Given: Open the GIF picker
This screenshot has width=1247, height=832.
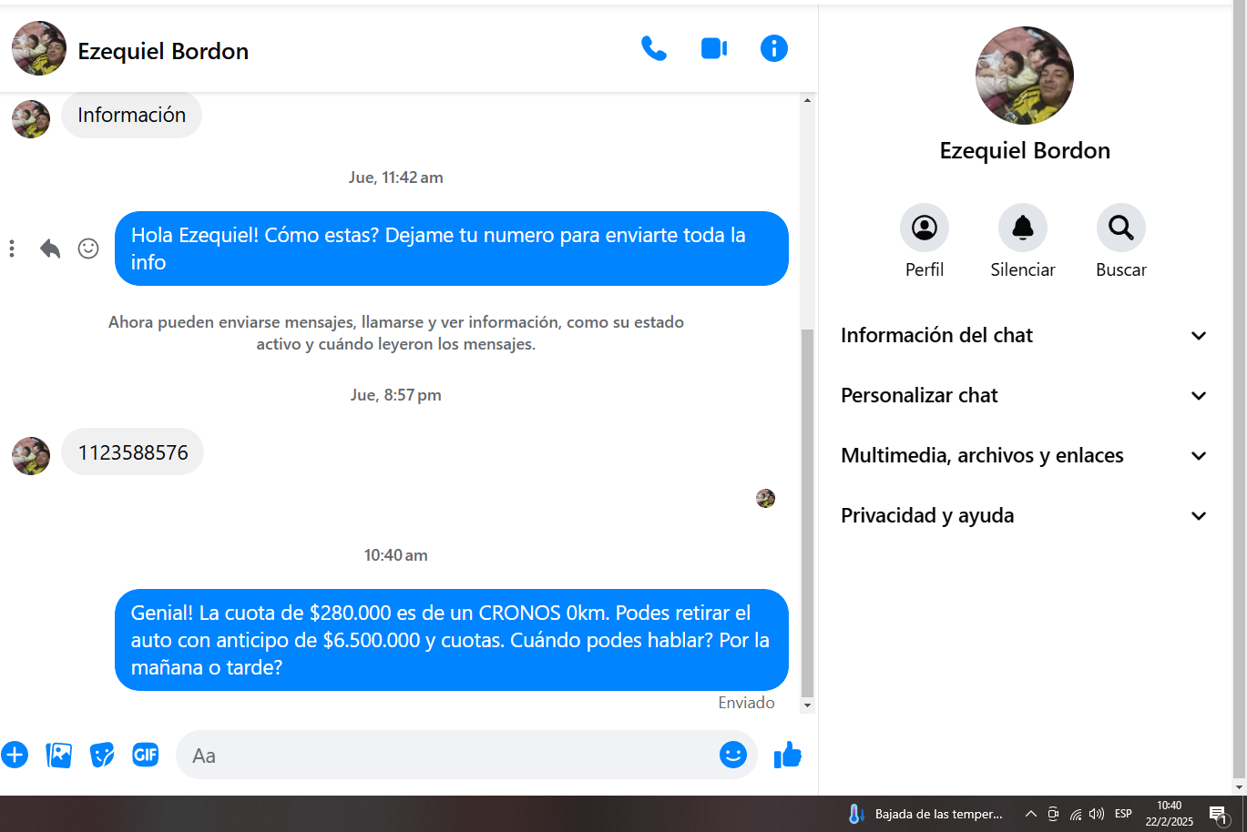Looking at the screenshot, I should click(146, 755).
